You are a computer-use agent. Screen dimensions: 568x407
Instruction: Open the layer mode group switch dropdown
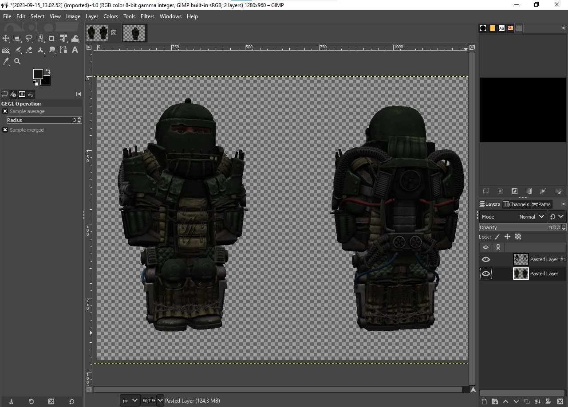[x=556, y=217]
